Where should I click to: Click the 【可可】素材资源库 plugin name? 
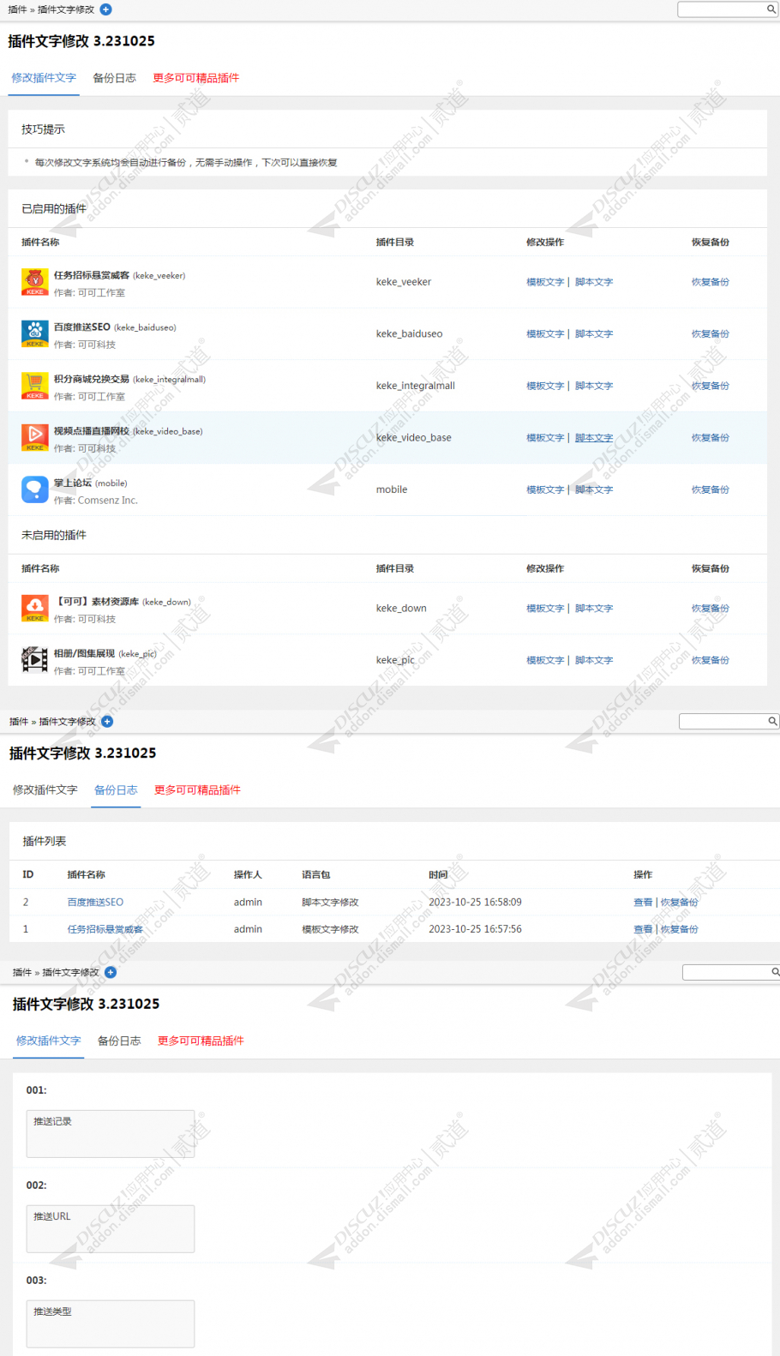pos(123,602)
